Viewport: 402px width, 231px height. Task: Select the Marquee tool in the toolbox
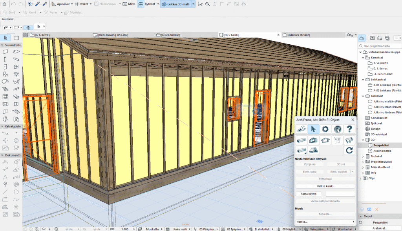click(x=16, y=38)
